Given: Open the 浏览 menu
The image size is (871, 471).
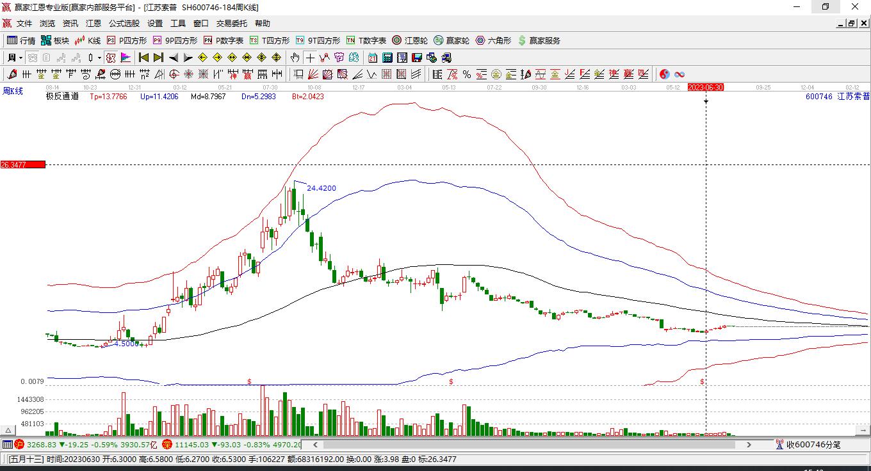Looking at the screenshot, I should point(47,24).
